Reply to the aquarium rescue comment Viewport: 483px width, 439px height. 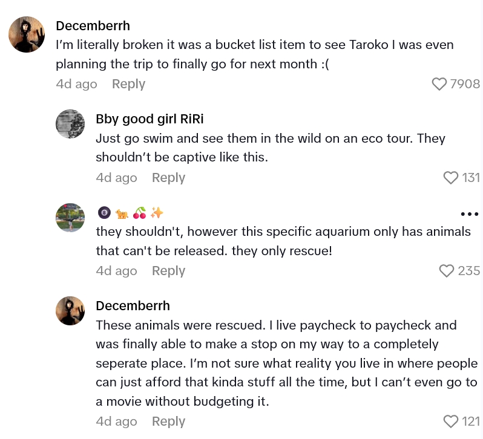[168, 271]
